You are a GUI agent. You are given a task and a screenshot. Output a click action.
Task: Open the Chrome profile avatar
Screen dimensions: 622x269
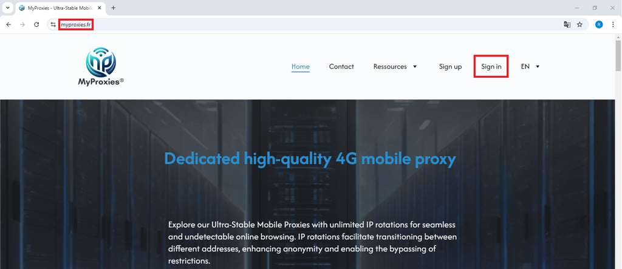click(x=599, y=25)
